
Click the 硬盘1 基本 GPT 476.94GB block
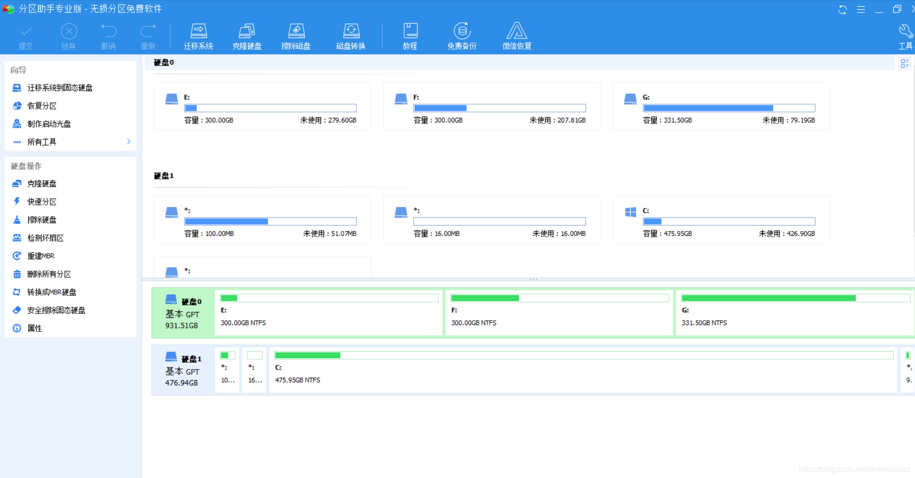[183, 370]
